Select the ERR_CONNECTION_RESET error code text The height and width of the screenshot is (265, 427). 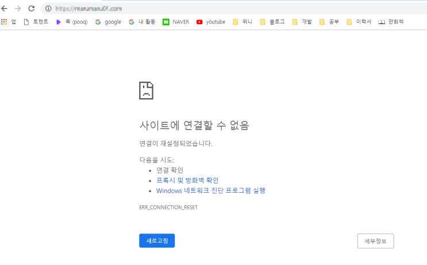point(168,208)
